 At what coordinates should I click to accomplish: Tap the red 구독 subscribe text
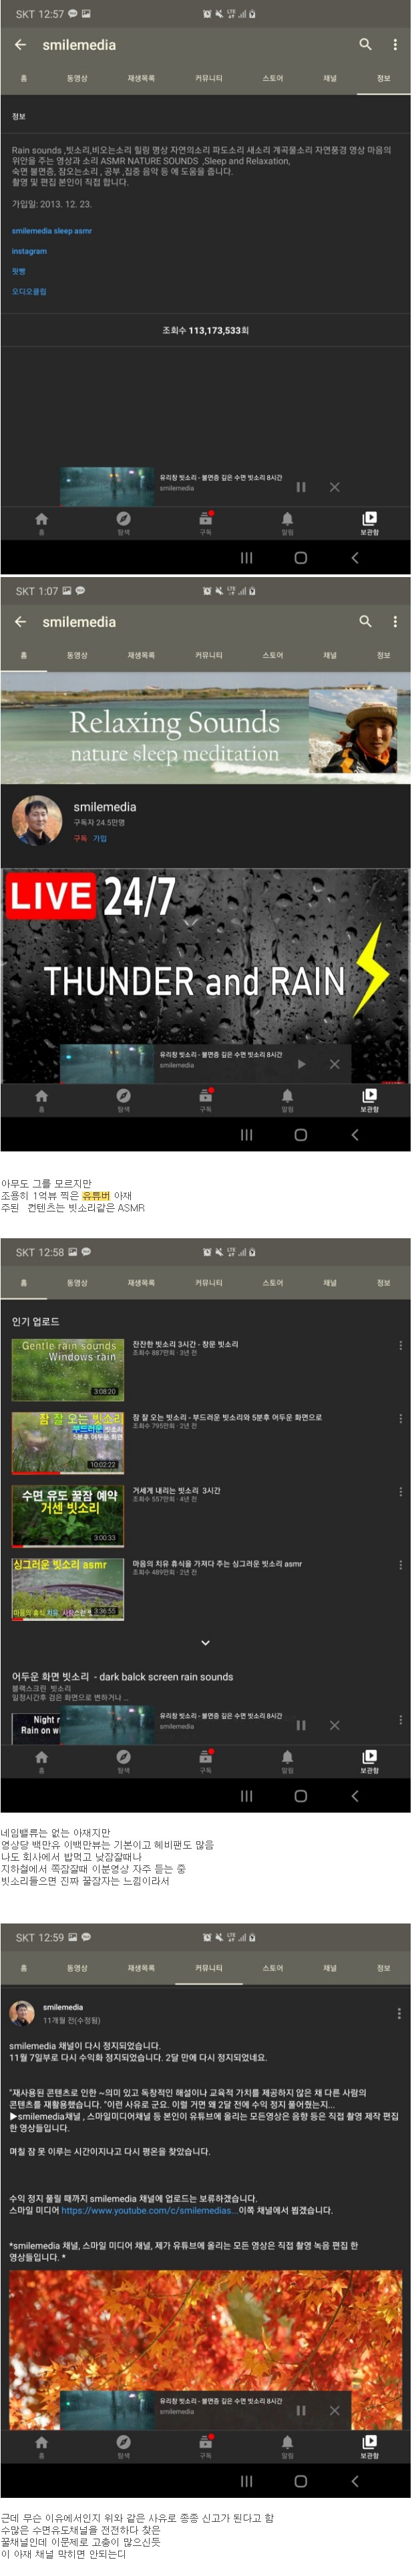click(80, 839)
